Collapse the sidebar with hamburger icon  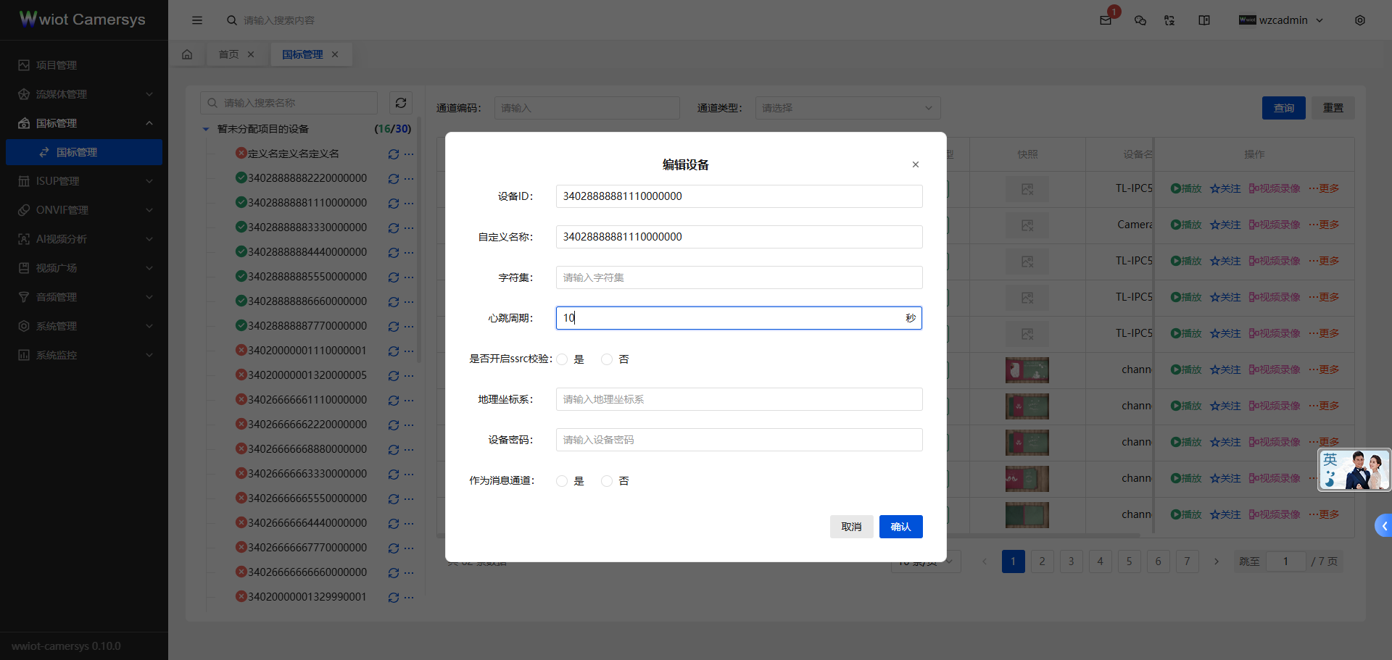click(197, 20)
